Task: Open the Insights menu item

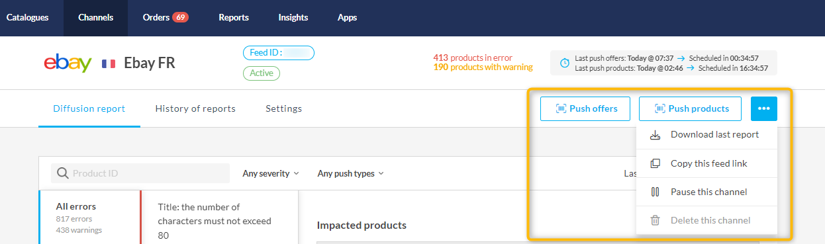Action: [x=293, y=18]
